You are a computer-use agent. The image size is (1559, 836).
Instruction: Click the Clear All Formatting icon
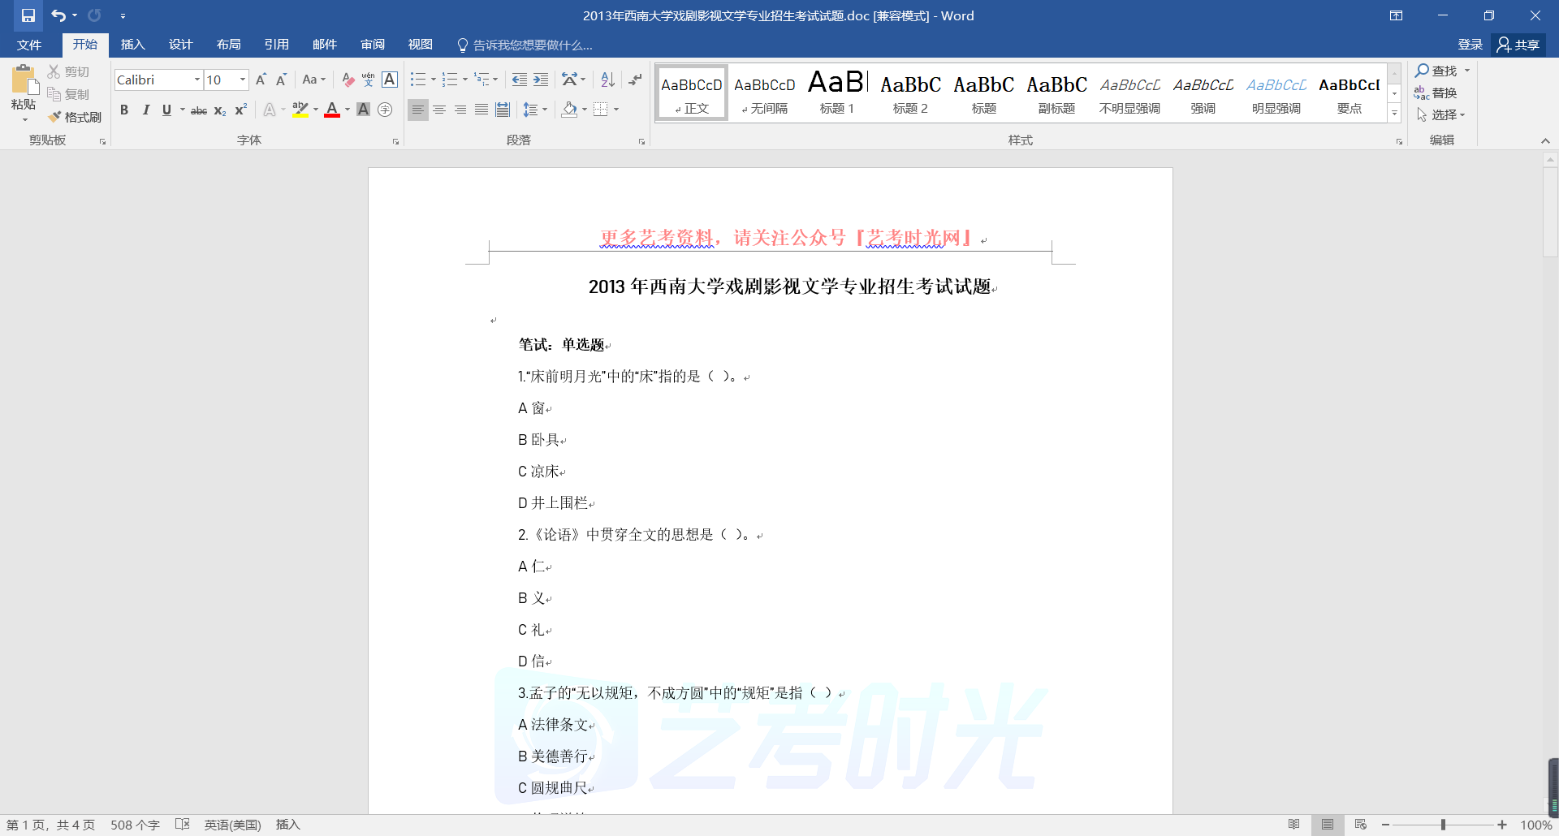[x=348, y=80]
